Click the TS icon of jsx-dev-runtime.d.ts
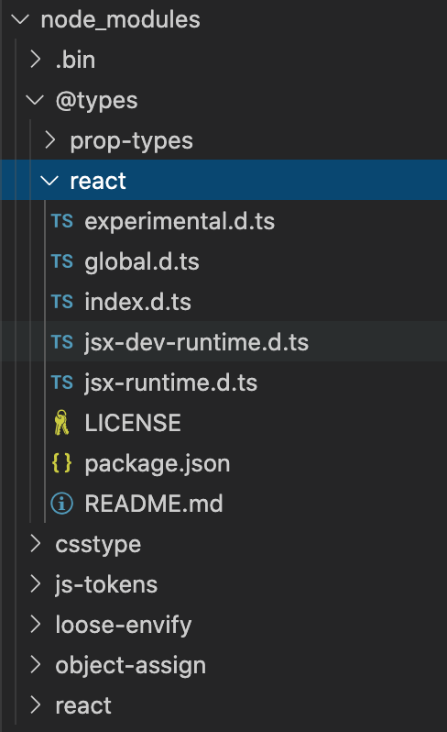447x732 pixels. click(62, 342)
